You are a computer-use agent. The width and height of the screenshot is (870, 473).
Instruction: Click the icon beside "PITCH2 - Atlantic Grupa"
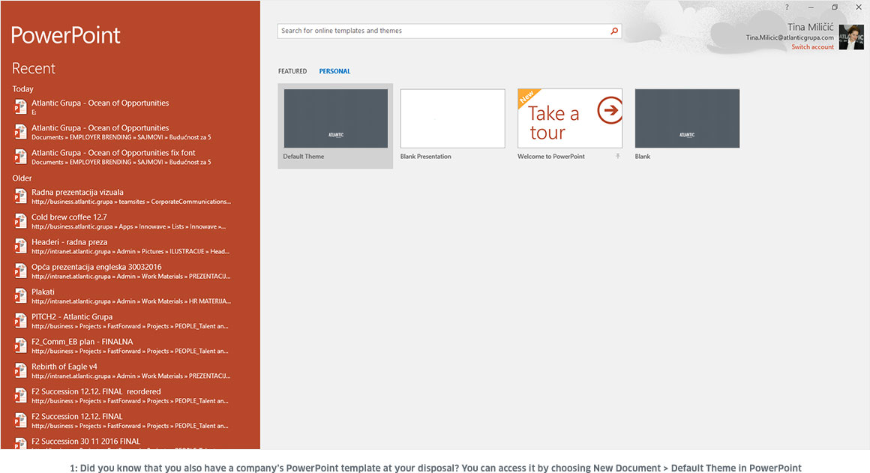click(x=19, y=320)
